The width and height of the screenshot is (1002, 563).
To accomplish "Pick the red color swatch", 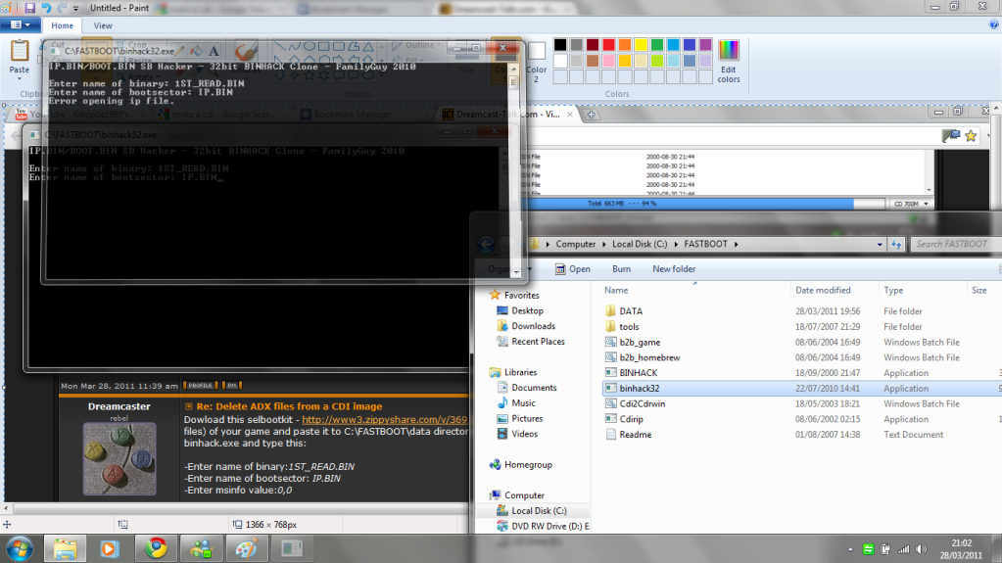I will point(608,45).
